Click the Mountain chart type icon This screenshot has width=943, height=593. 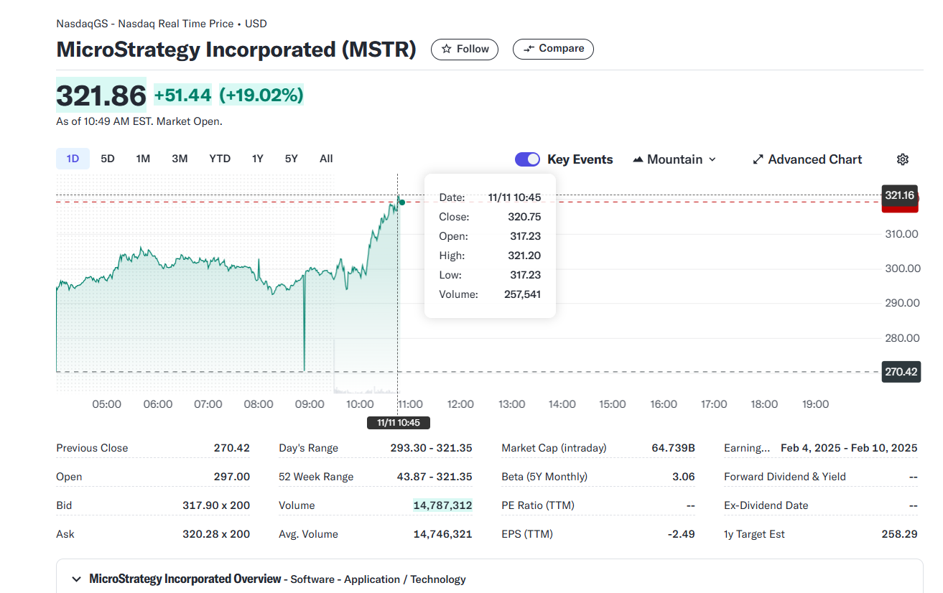[x=638, y=159]
